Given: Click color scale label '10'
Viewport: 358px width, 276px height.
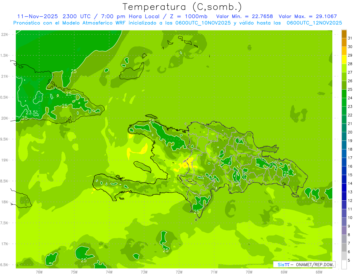Looking at the screenshot, I should (350, 218).
